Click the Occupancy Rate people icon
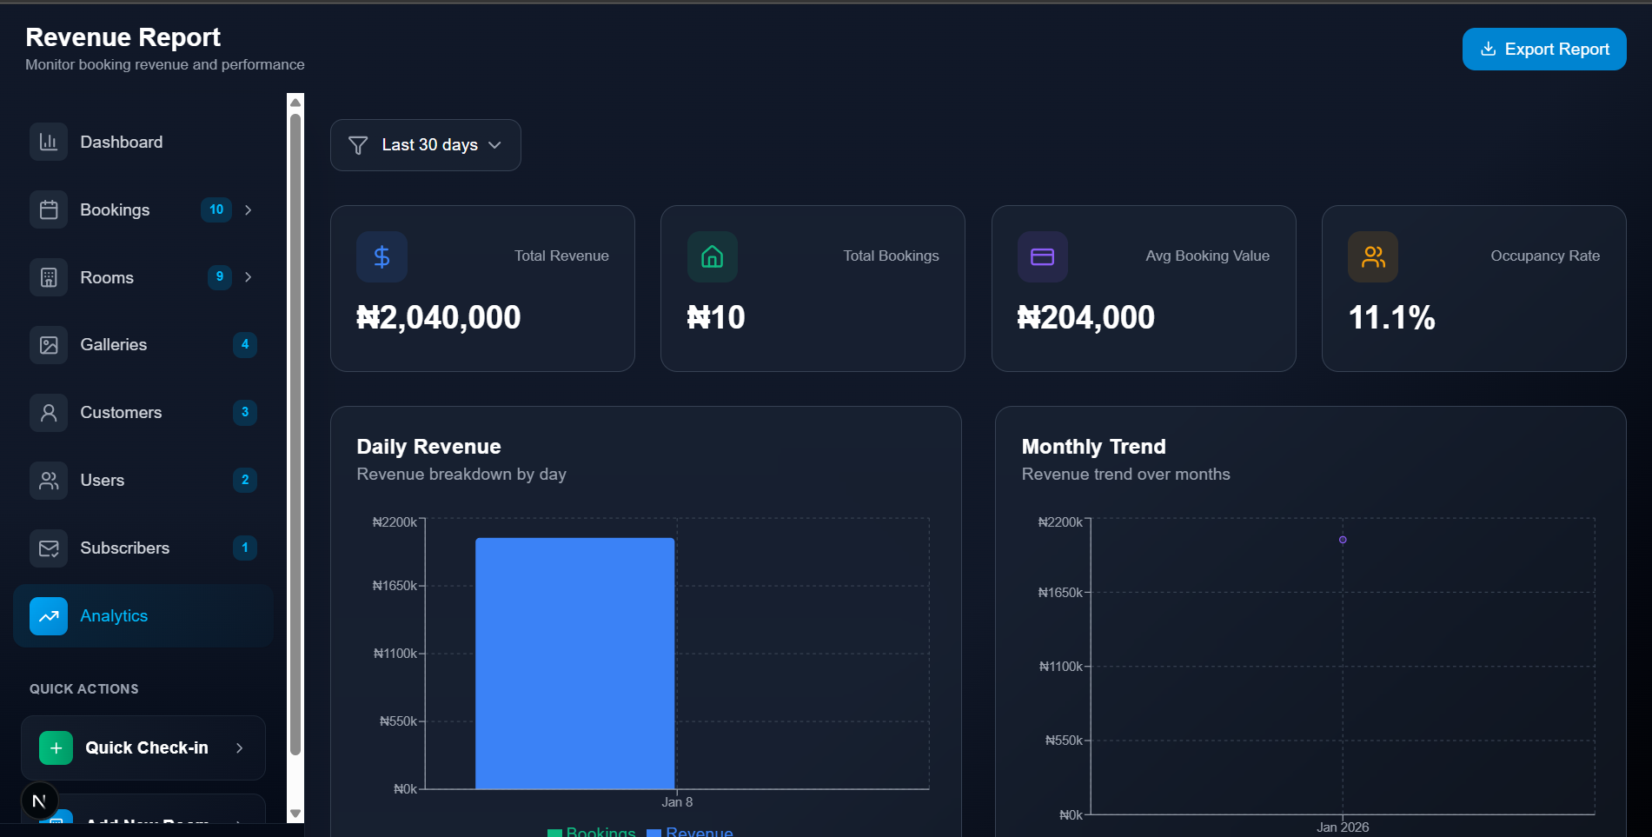Screen dimensions: 1652x837 point(1372,256)
